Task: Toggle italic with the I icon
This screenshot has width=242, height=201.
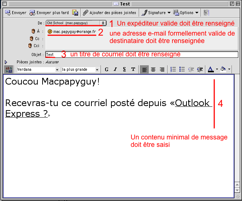Action: pyautogui.click(x=115, y=69)
